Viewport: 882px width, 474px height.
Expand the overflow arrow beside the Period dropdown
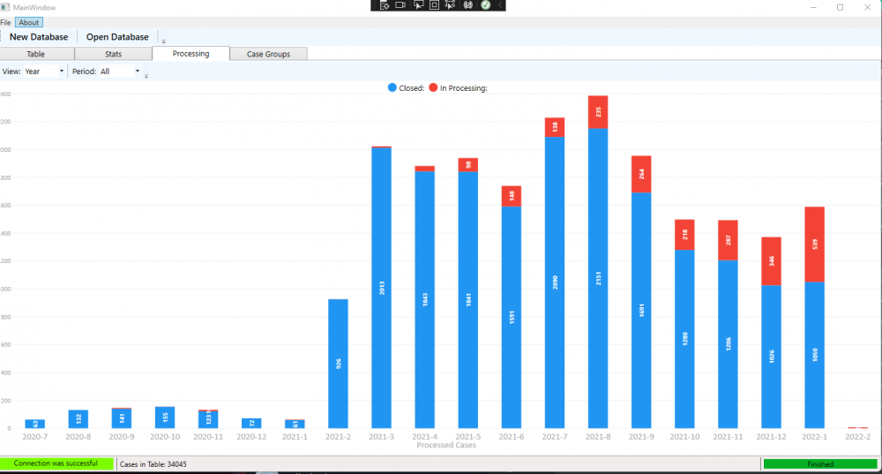click(x=146, y=75)
